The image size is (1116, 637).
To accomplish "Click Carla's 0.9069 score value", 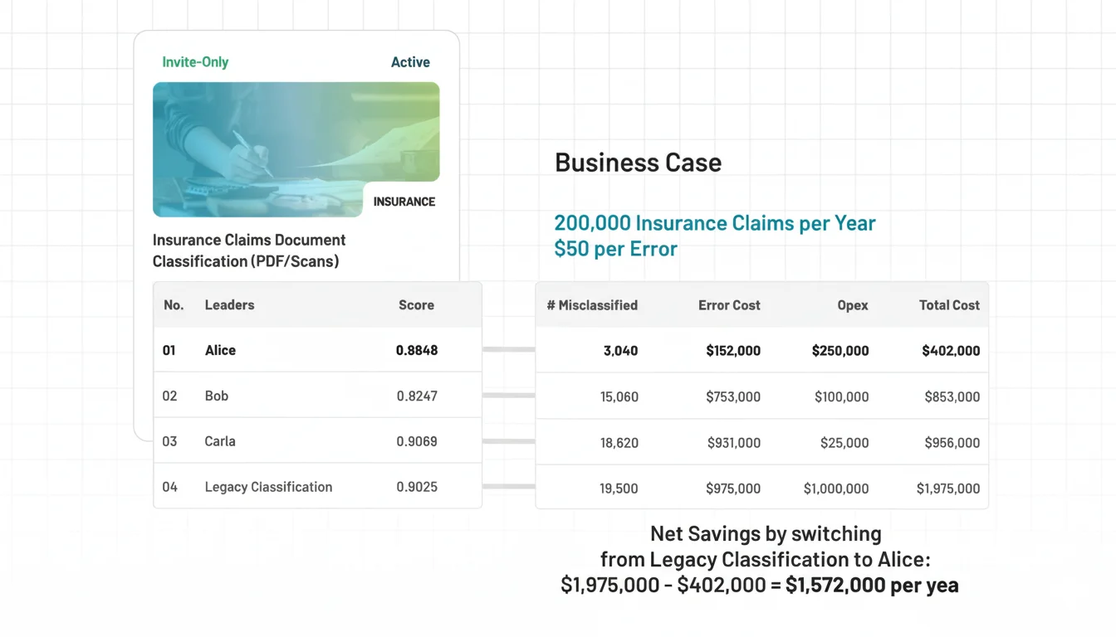I will (x=417, y=441).
